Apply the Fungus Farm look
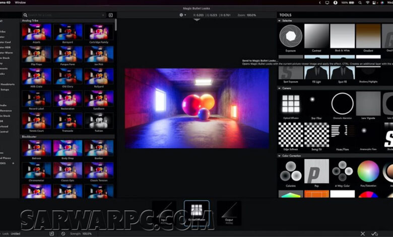The image size is (393, 237). 68,54
